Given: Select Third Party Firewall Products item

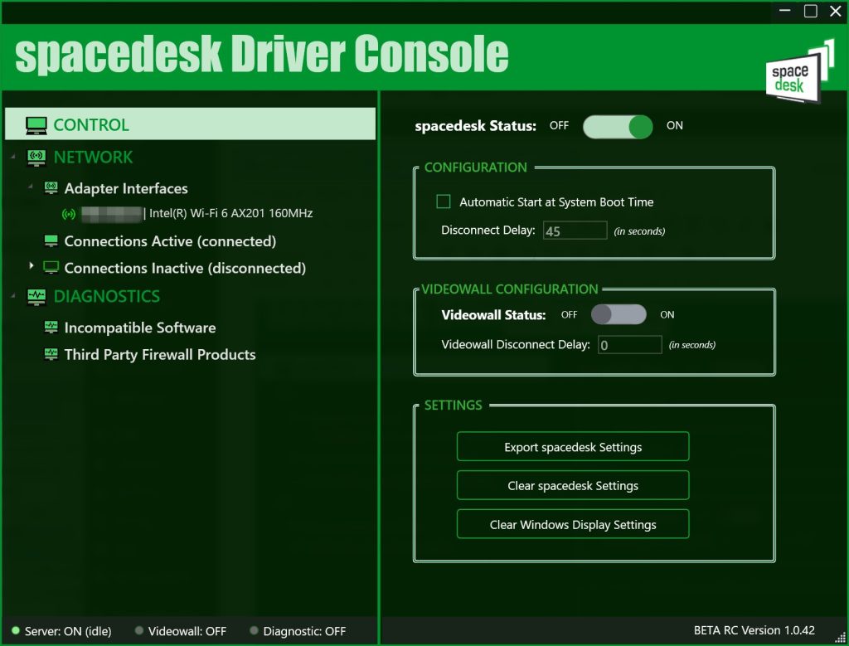Looking at the screenshot, I should (x=160, y=355).
